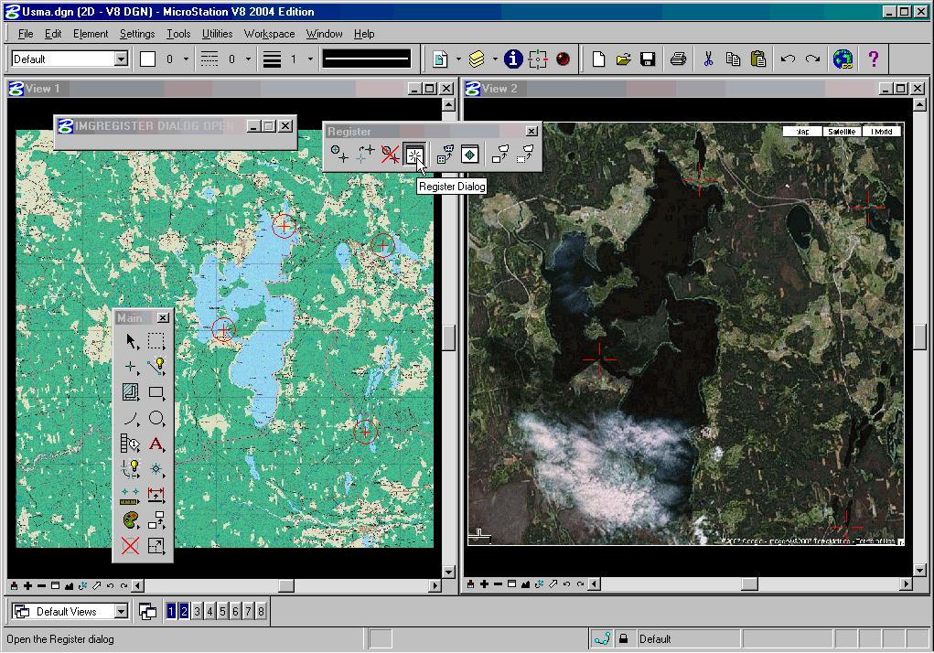This screenshot has height=653, width=934.
Task: Toggle view number 5 button
Action: (x=223, y=611)
